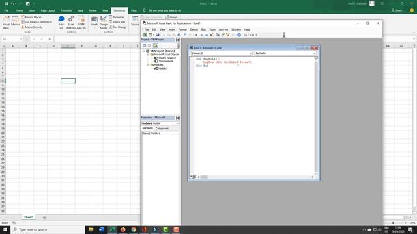Click Tell me what you want to do

(162, 10)
